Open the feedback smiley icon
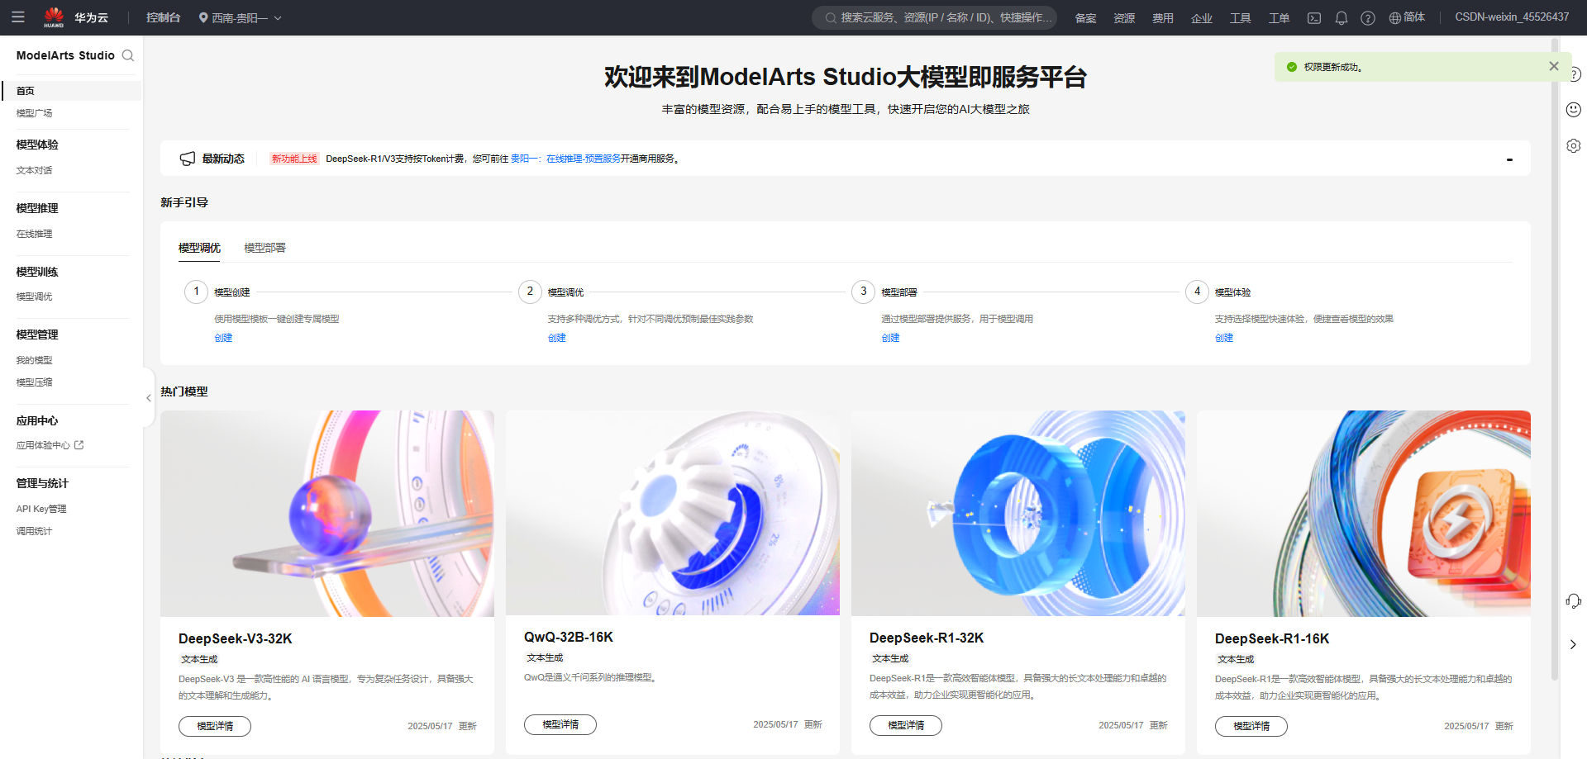The height and width of the screenshot is (759, 1587). pyautogui.click(x=1574, y=109)
